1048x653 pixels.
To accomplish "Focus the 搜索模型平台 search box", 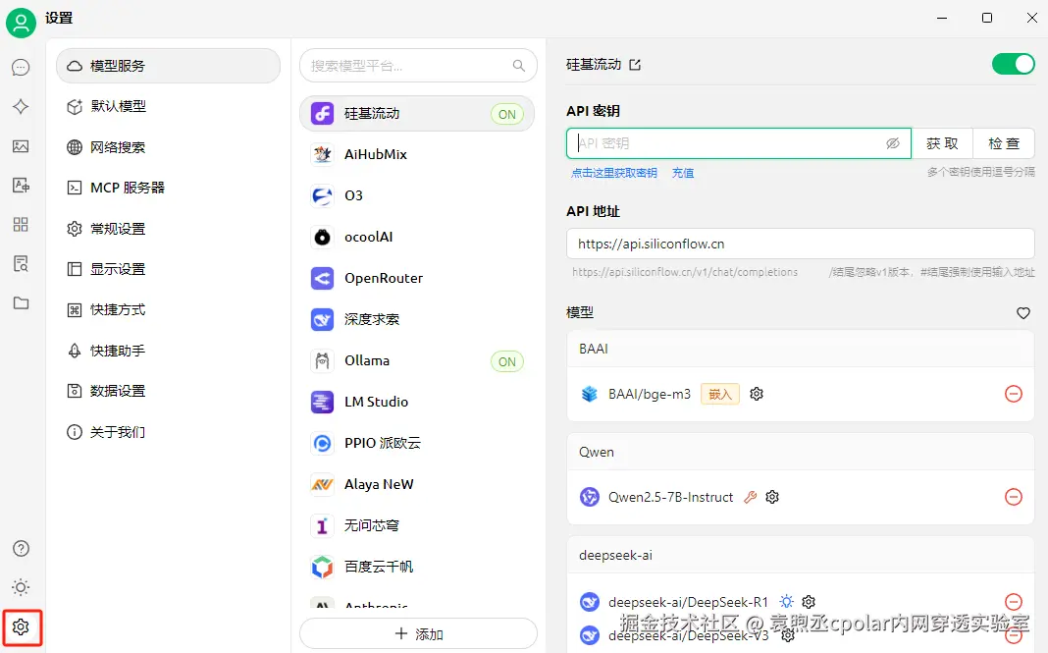I will coord(418,66).
